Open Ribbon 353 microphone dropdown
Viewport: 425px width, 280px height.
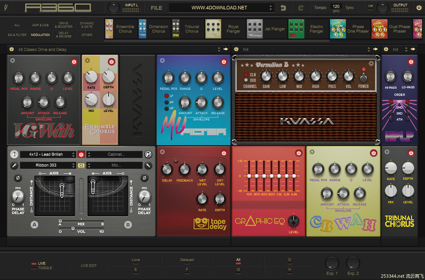[48, 165]
